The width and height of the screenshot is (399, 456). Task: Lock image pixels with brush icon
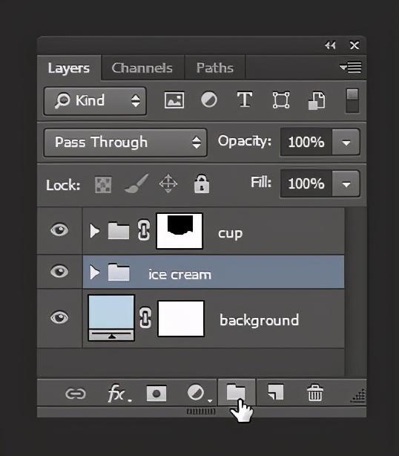pos(136,183)
